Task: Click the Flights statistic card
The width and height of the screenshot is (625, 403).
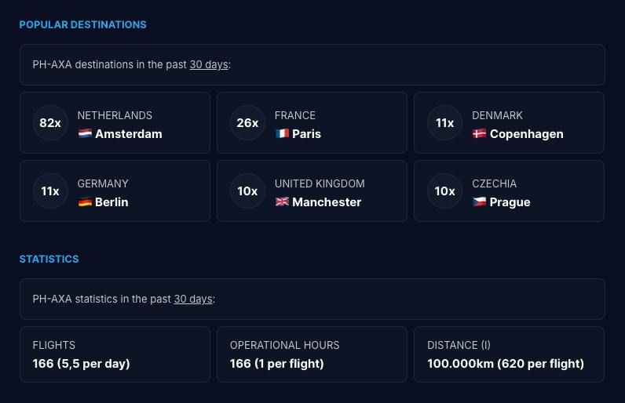Action: [x=115, y=354]
